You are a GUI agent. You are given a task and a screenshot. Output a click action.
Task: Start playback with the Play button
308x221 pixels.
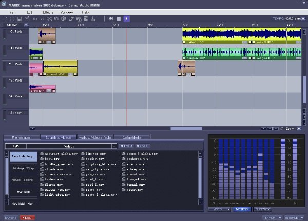(126, 18)
